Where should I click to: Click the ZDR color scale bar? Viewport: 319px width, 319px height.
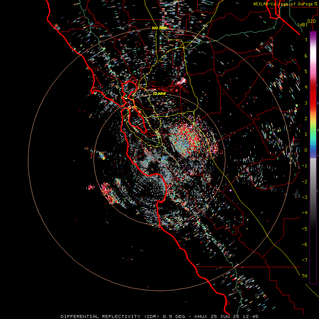(313, 157)
